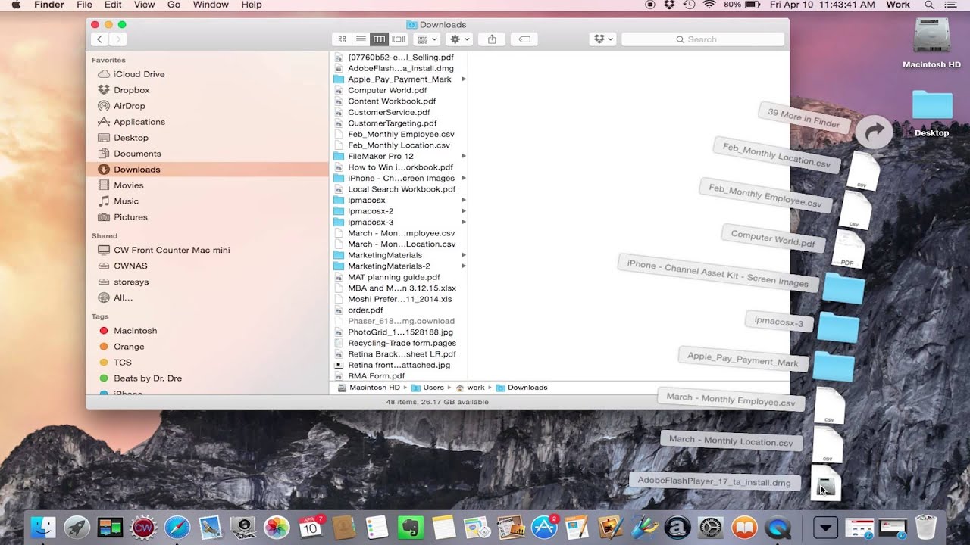Open the item arrangement dropdown

427,39
